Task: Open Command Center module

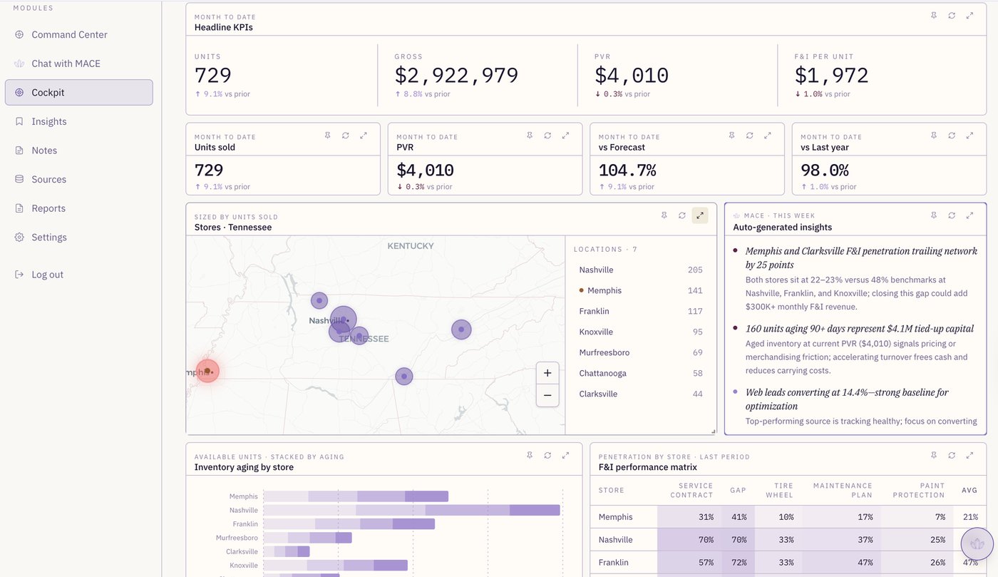Action: [x=78, y=34]
